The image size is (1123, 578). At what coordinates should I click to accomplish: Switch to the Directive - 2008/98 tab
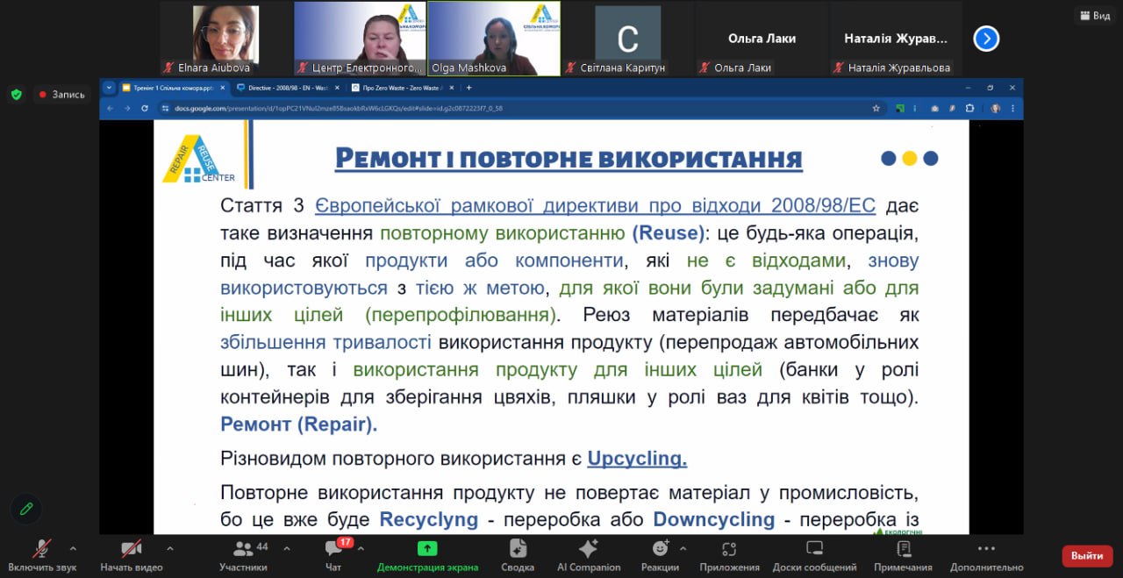click(x=290, y=88)
